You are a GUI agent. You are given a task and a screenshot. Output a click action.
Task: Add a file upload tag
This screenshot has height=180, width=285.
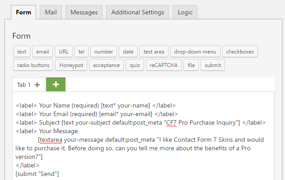coord(191,65)
